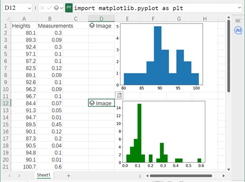The width and height of the screenshot is (245, 182).
Task: Click the vertical scrollbar thumb
Action: click(x=229, y=56)
